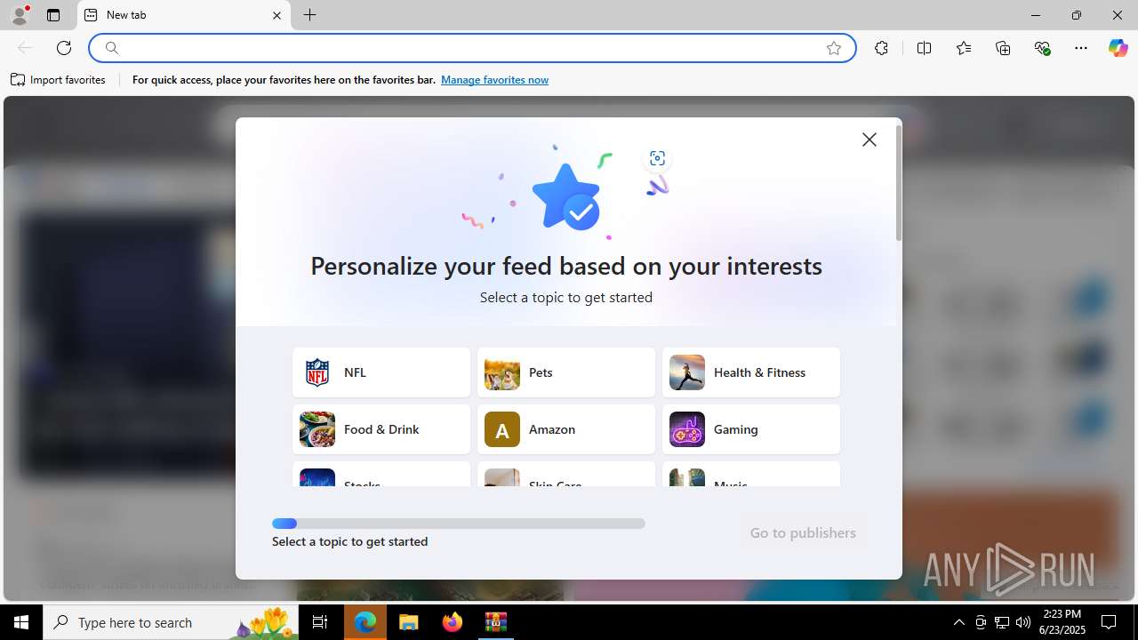Open File Explorer from the taskbar
The height and width of the screenshot is (640, 1138).
[408, 622]
